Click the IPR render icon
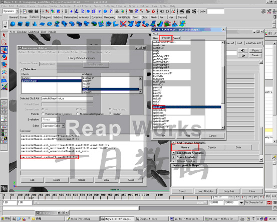The height and width of the screenshot is (222, 277). coord(188,12)
